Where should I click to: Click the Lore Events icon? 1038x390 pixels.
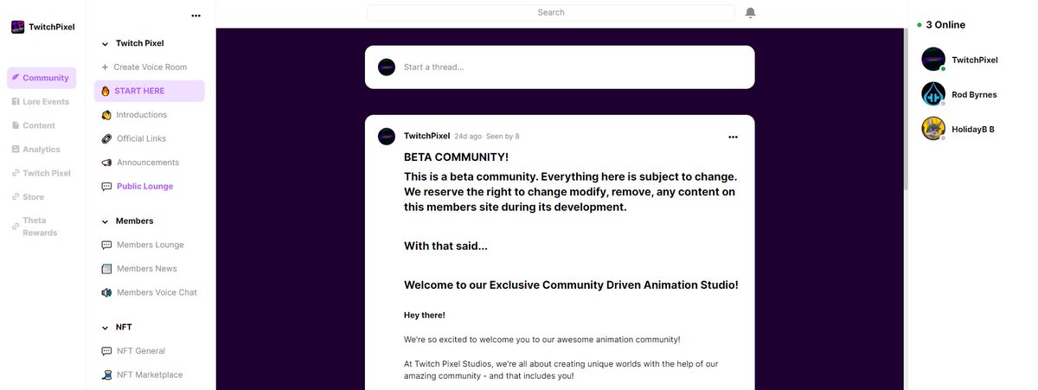(16, 101)
